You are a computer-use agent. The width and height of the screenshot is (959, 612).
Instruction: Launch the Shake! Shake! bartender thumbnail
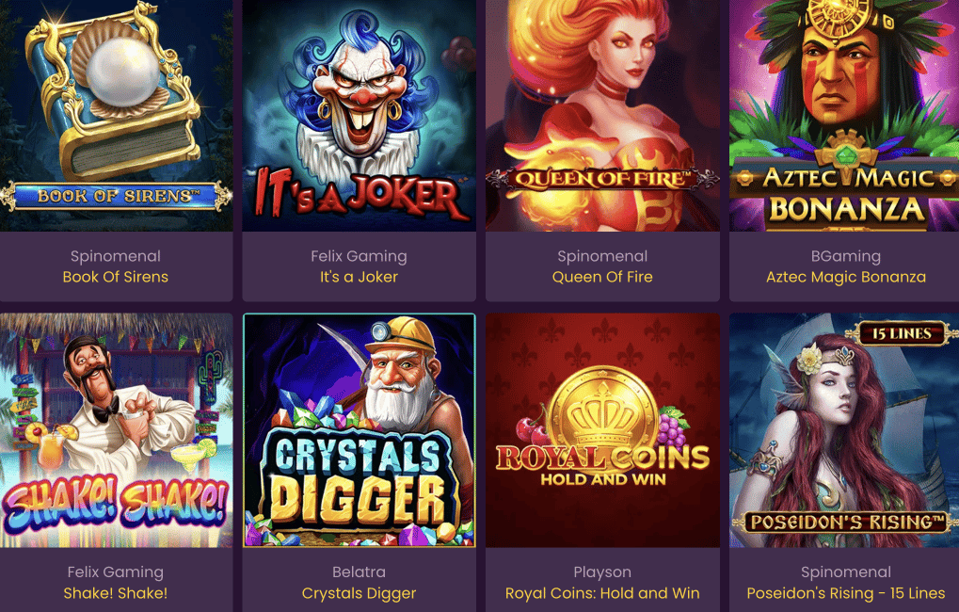116,430
